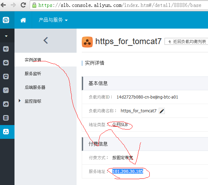Click the second dark sidebar disk icon
This screenshot has width=208, height=185.
coord(6,63)
